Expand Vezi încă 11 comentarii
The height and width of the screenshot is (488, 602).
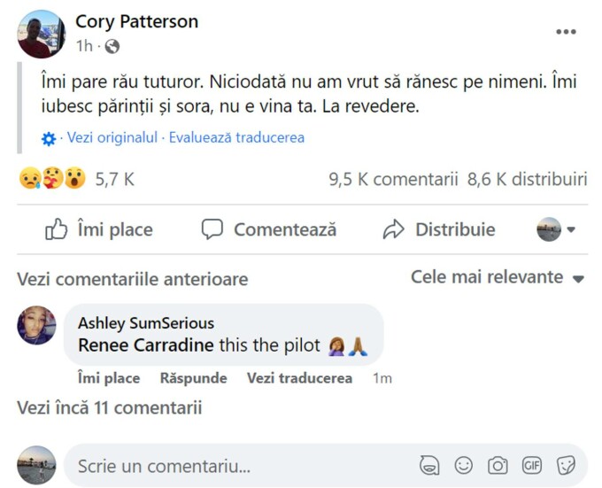point(110,407)
